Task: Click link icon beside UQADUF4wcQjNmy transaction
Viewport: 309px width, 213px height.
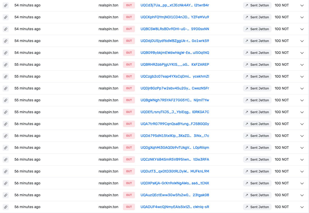Action: 6,207
